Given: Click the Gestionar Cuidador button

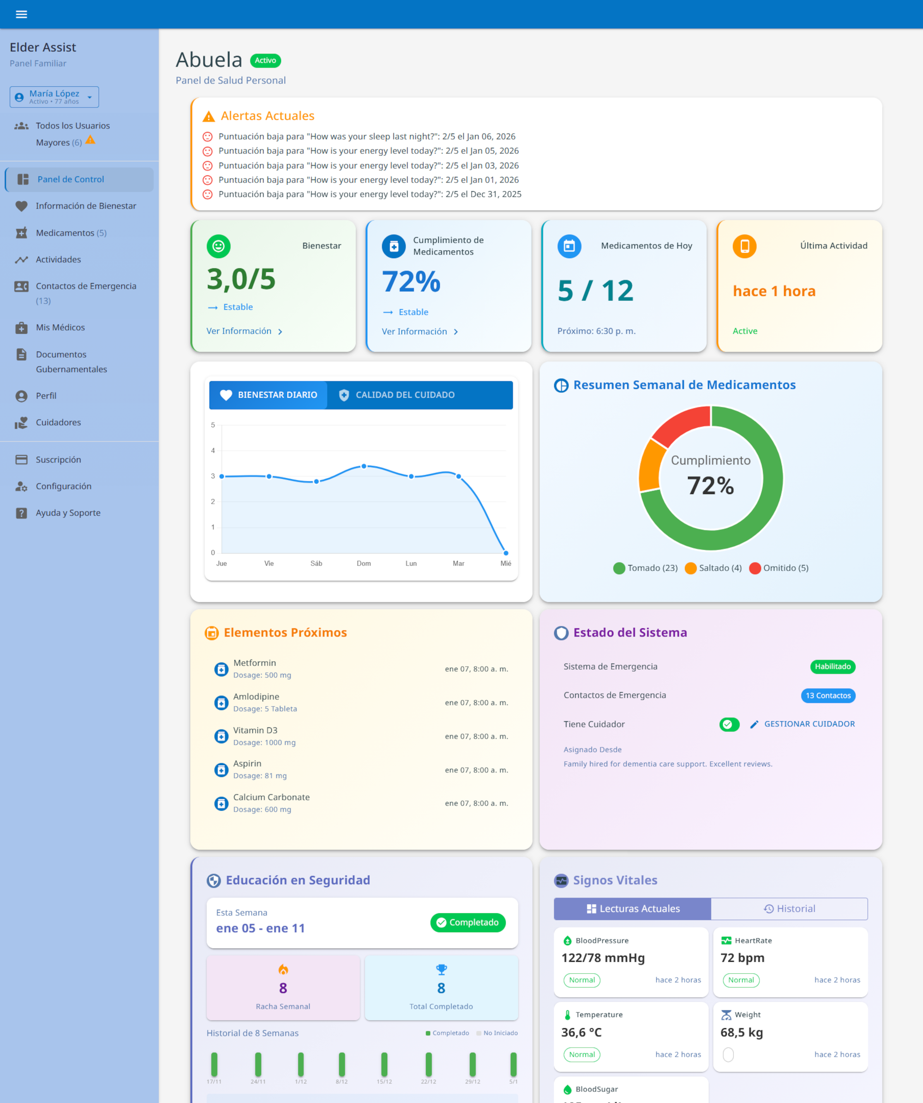Looking at the screenshot, I should pyautogui.click(x=802, y=724).
